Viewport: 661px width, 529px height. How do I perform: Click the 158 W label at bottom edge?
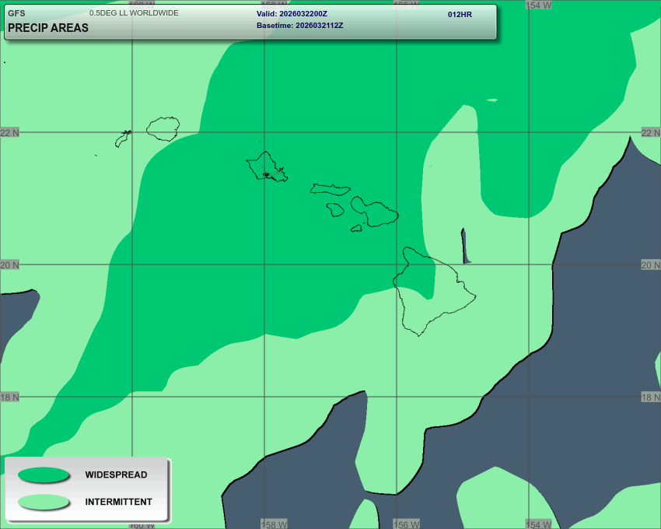(274, 524)
